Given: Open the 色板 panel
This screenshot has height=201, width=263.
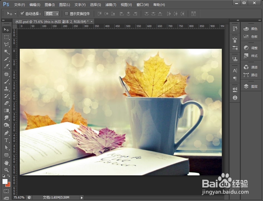Looking at the screenshot, I should click(251, 37).
